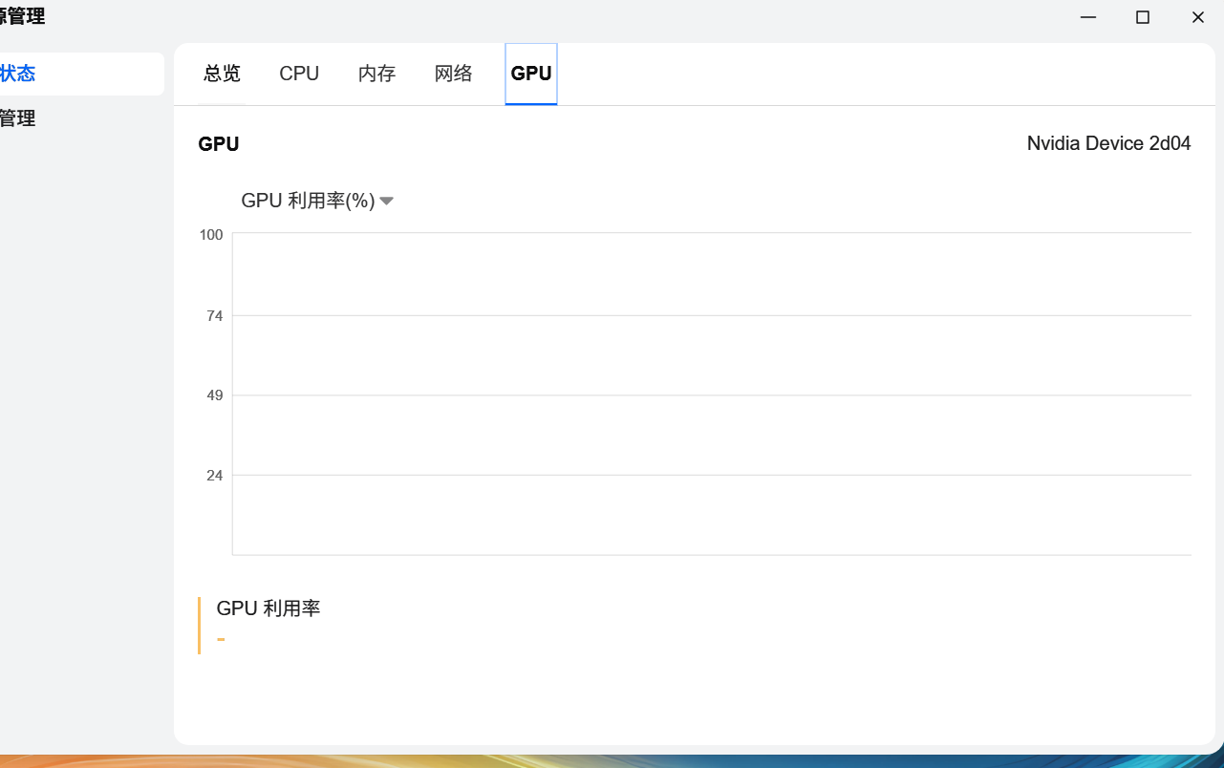Open the CPU tab
This screenshot has width=1224, height=768.
click(x=299, y=74)
